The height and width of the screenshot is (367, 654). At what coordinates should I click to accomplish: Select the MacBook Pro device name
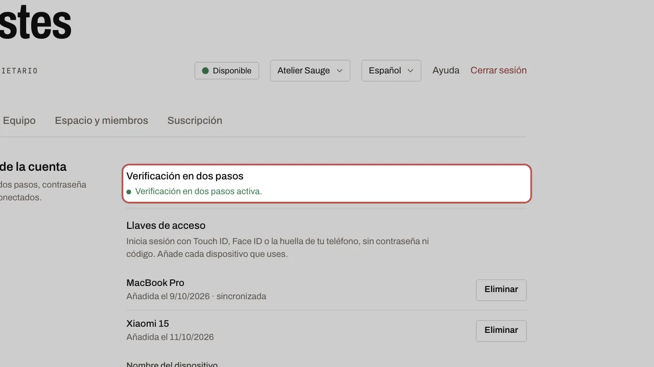point(155,283)
